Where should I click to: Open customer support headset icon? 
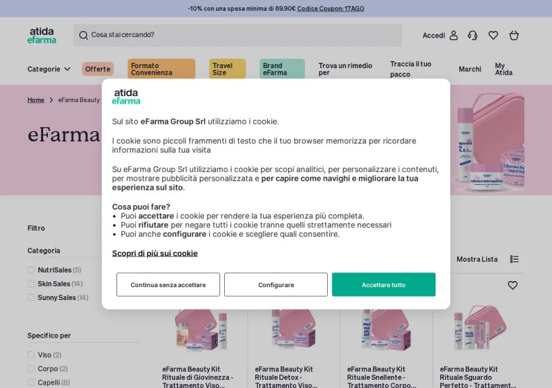coord(473,35)
